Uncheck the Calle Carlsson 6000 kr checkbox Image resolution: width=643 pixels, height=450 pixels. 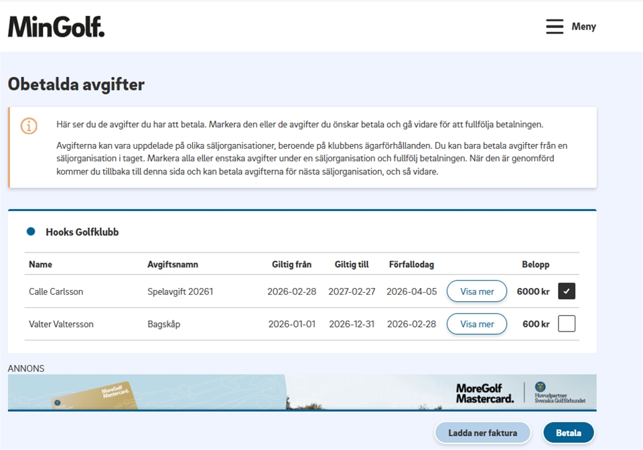click(567, 291)
